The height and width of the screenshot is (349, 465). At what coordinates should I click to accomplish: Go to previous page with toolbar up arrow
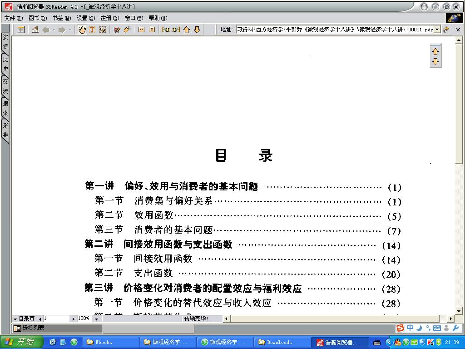pos(187,30)
